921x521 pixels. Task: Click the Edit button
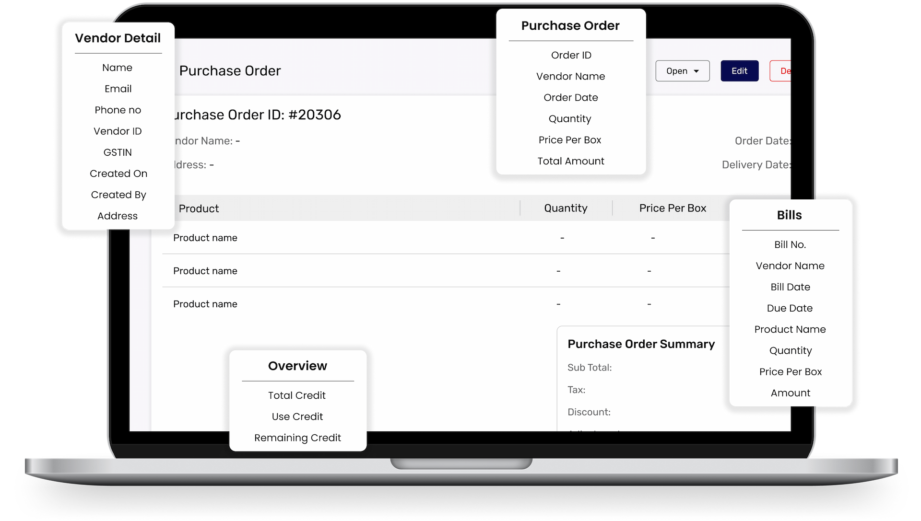(x=739, y=71)
